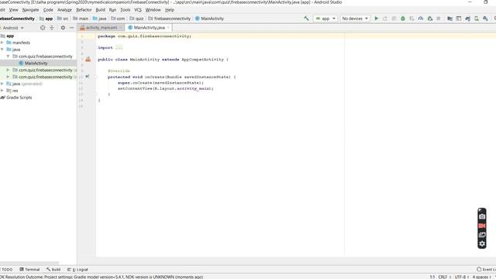Click the layout window icon in toolbar

click(459, 19)
